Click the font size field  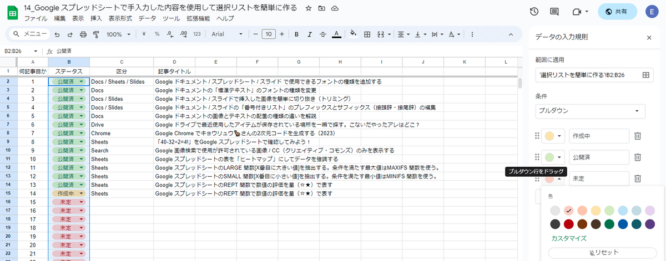point(269,34)
